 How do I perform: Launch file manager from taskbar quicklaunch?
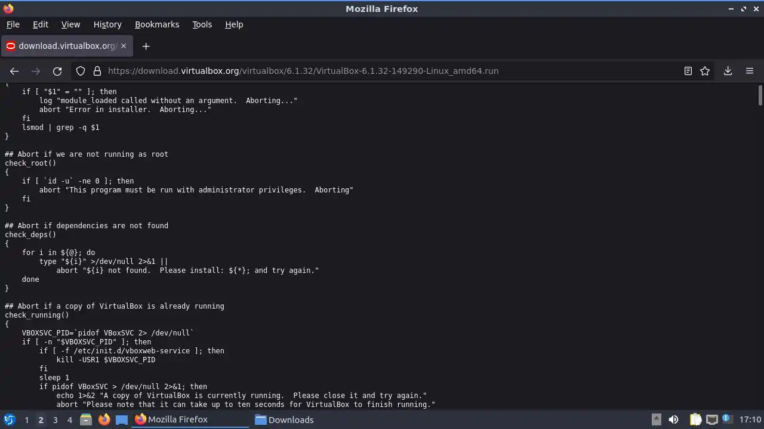pos(86,419)
